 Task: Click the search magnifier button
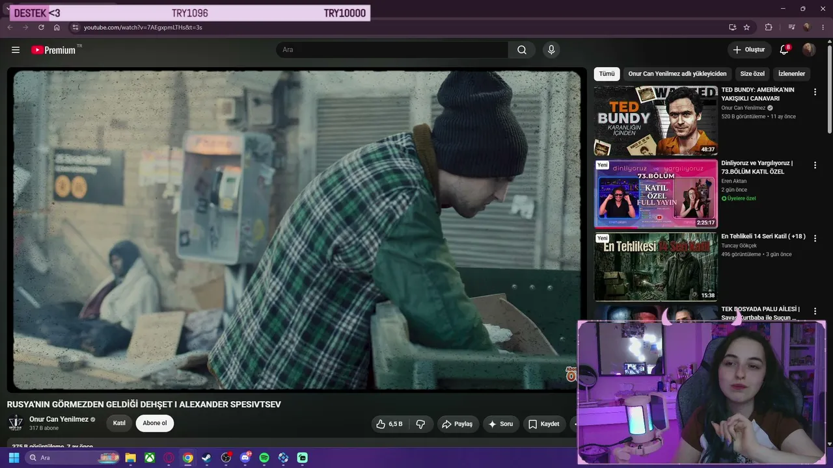[522, 50]
